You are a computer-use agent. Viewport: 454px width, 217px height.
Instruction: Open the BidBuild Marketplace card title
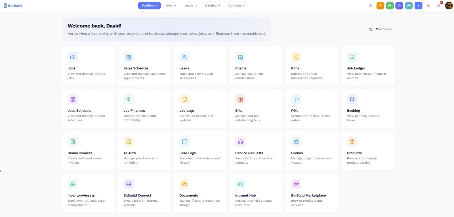pyautogui.click(x=308, y=195)
